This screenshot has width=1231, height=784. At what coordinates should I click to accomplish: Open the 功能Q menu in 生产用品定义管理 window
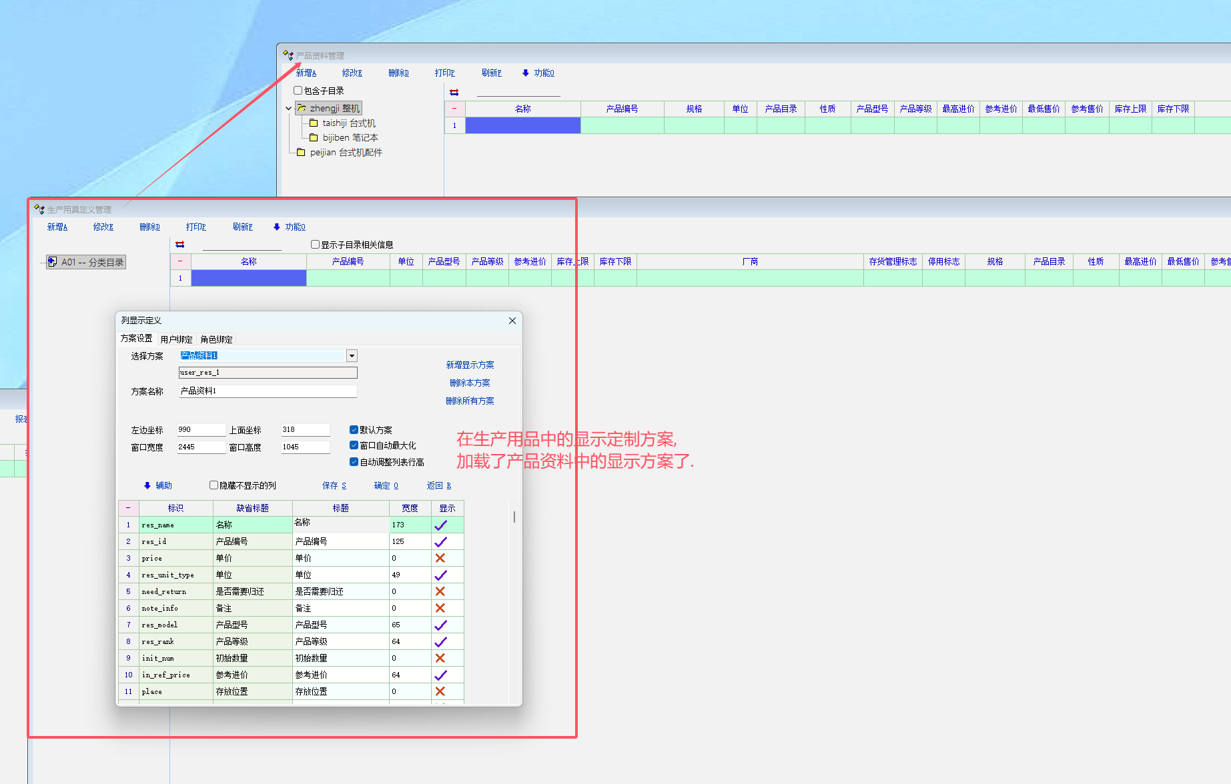[x=290, y=227]
